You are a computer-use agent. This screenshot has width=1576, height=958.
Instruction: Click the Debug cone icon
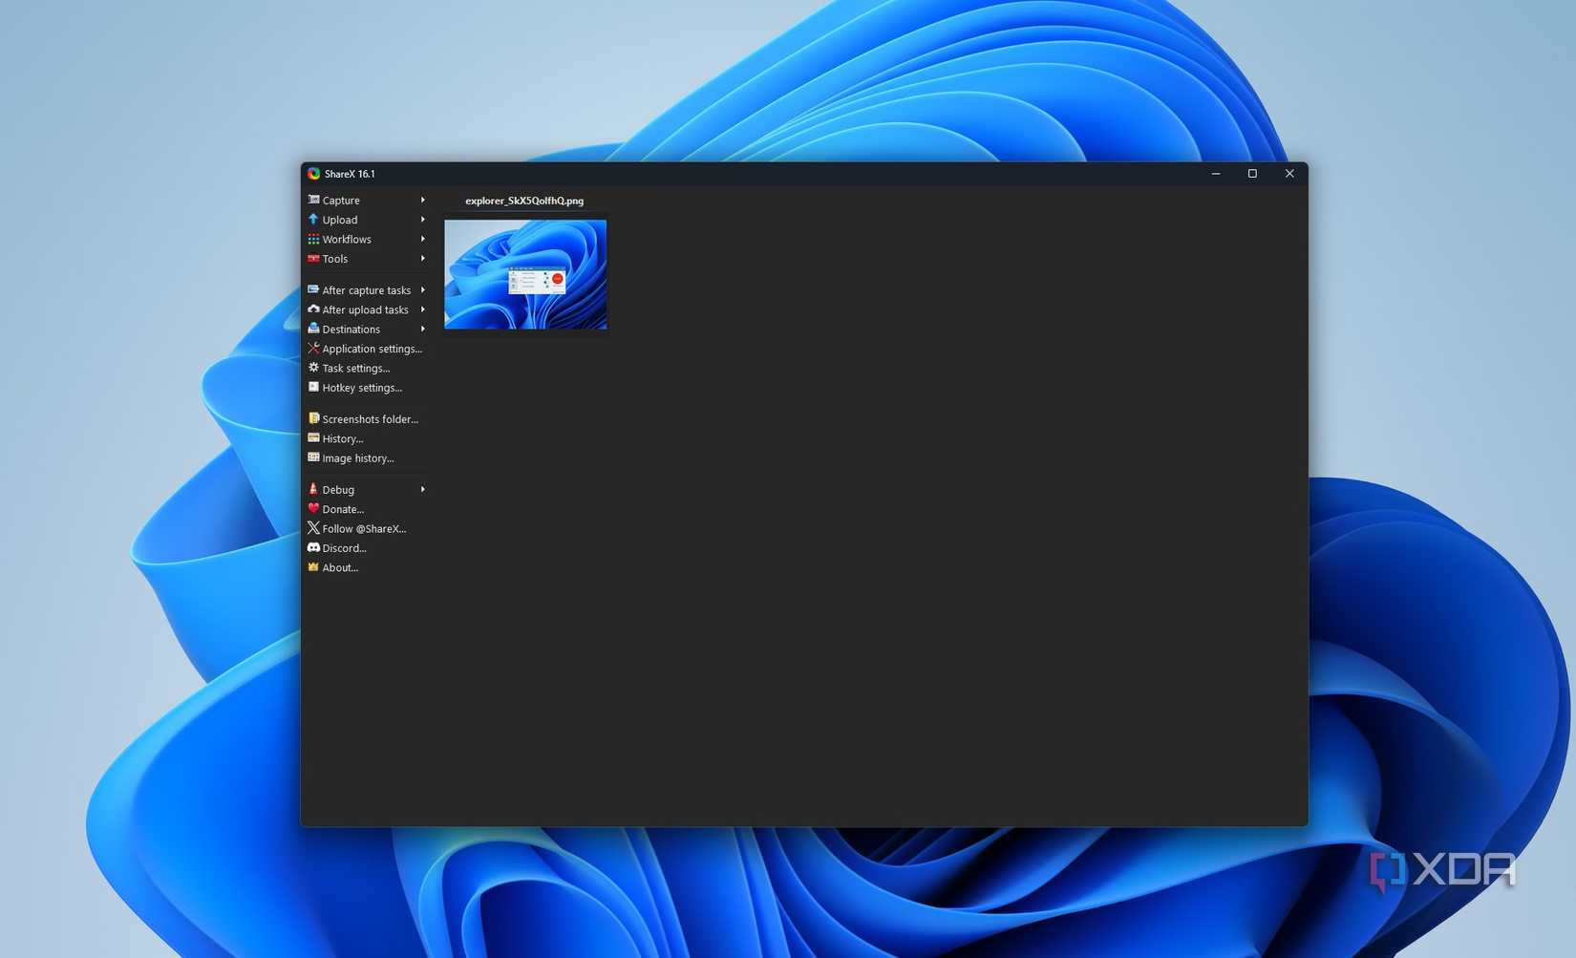[x=313, y=489]
